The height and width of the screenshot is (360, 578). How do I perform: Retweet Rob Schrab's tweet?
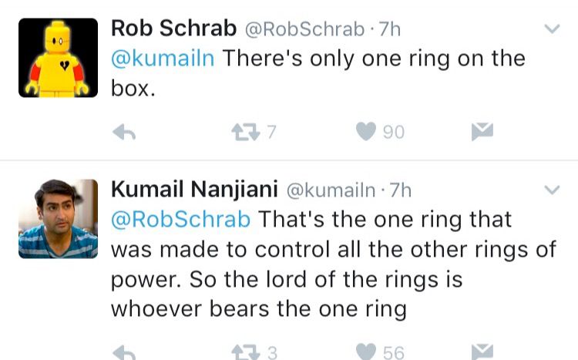pyautogui.click(x=245, y=133)
